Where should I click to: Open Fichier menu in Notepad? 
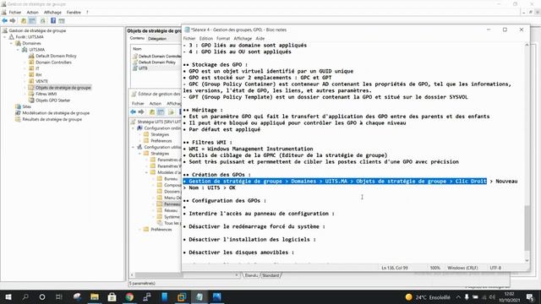coord(189,38)
